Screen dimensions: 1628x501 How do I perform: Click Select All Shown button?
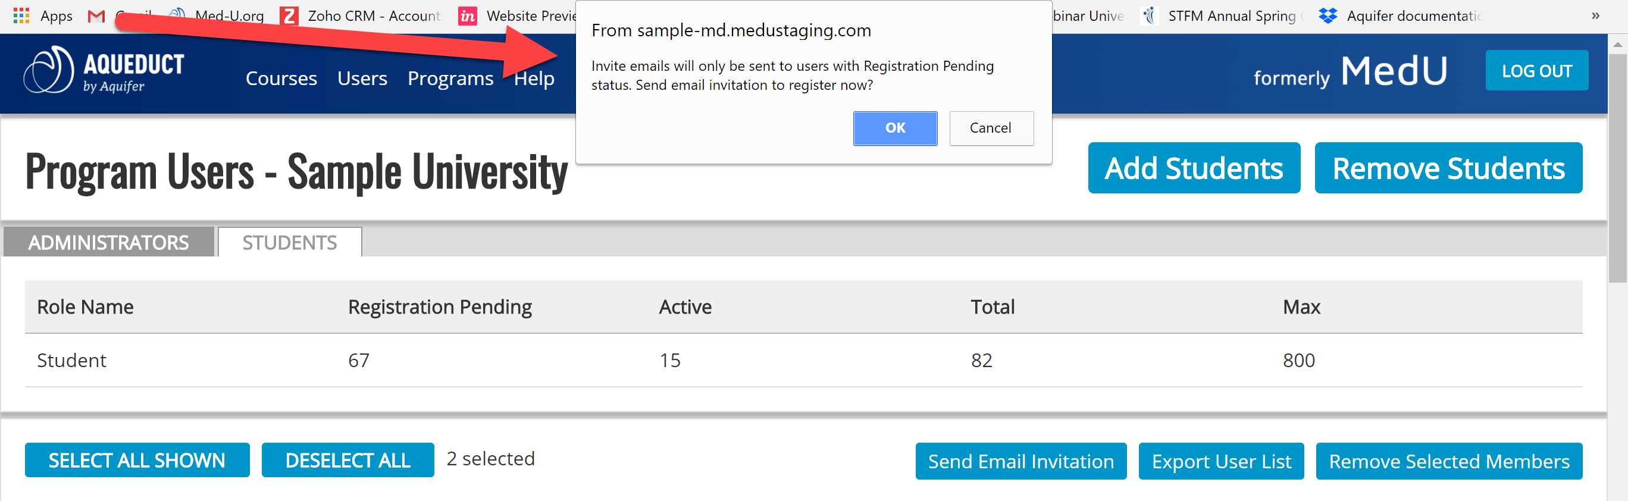pos(137,460)
